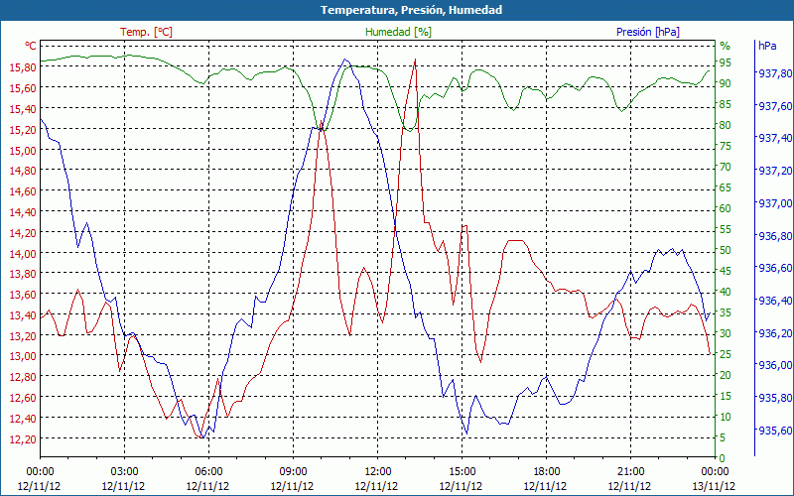
Task: Click humidity axis value '70'
Action: pyautogui.click(x=726, y=167)
